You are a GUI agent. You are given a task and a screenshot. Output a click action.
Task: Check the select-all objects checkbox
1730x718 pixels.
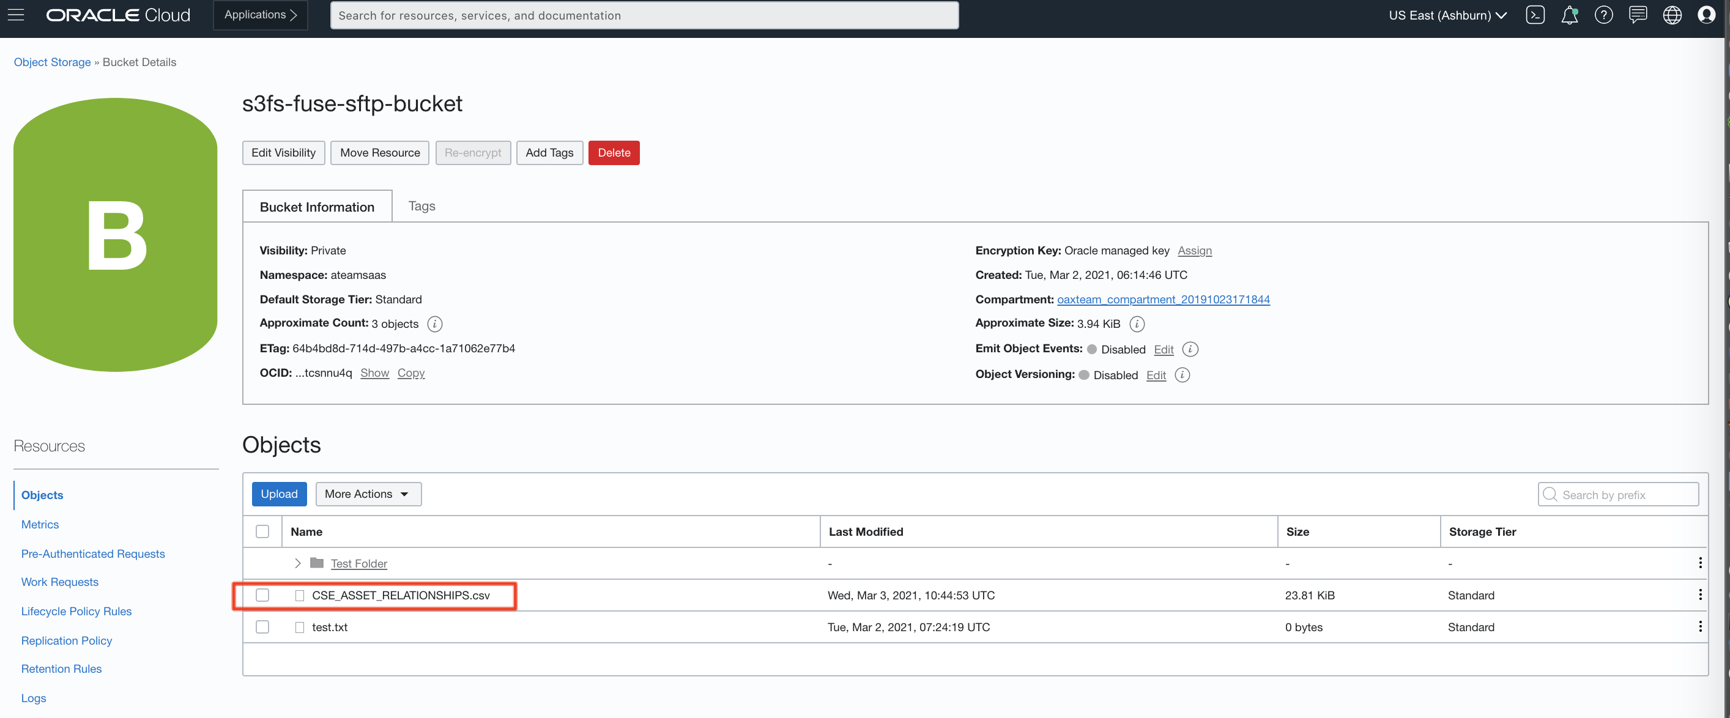[x=262, y=531]
